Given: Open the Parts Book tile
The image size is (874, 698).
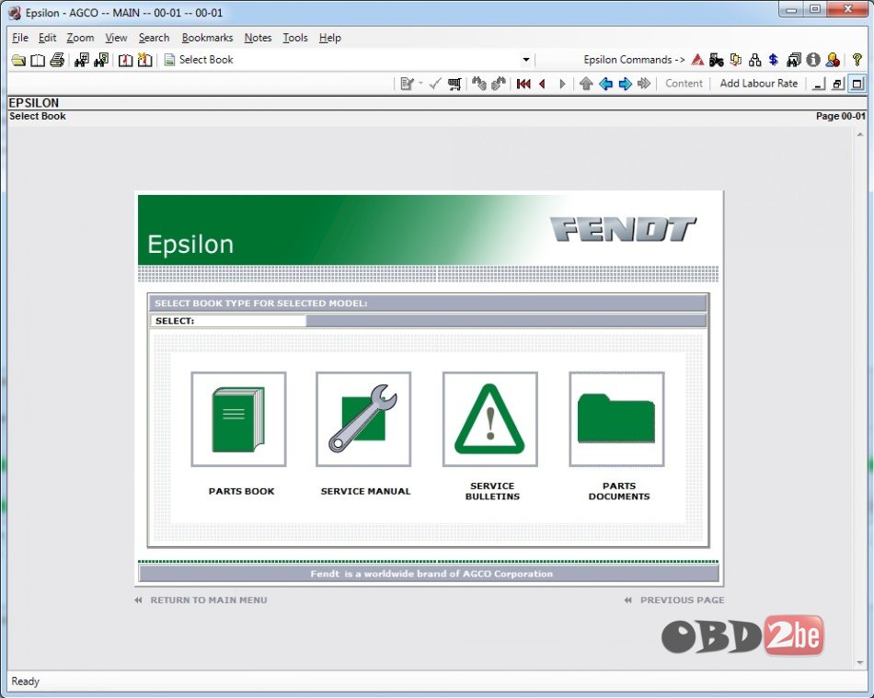Looking at the screenshot, I should 238,419.
